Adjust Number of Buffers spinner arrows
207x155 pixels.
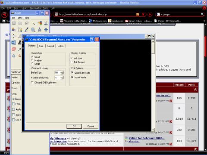[62, 77]
